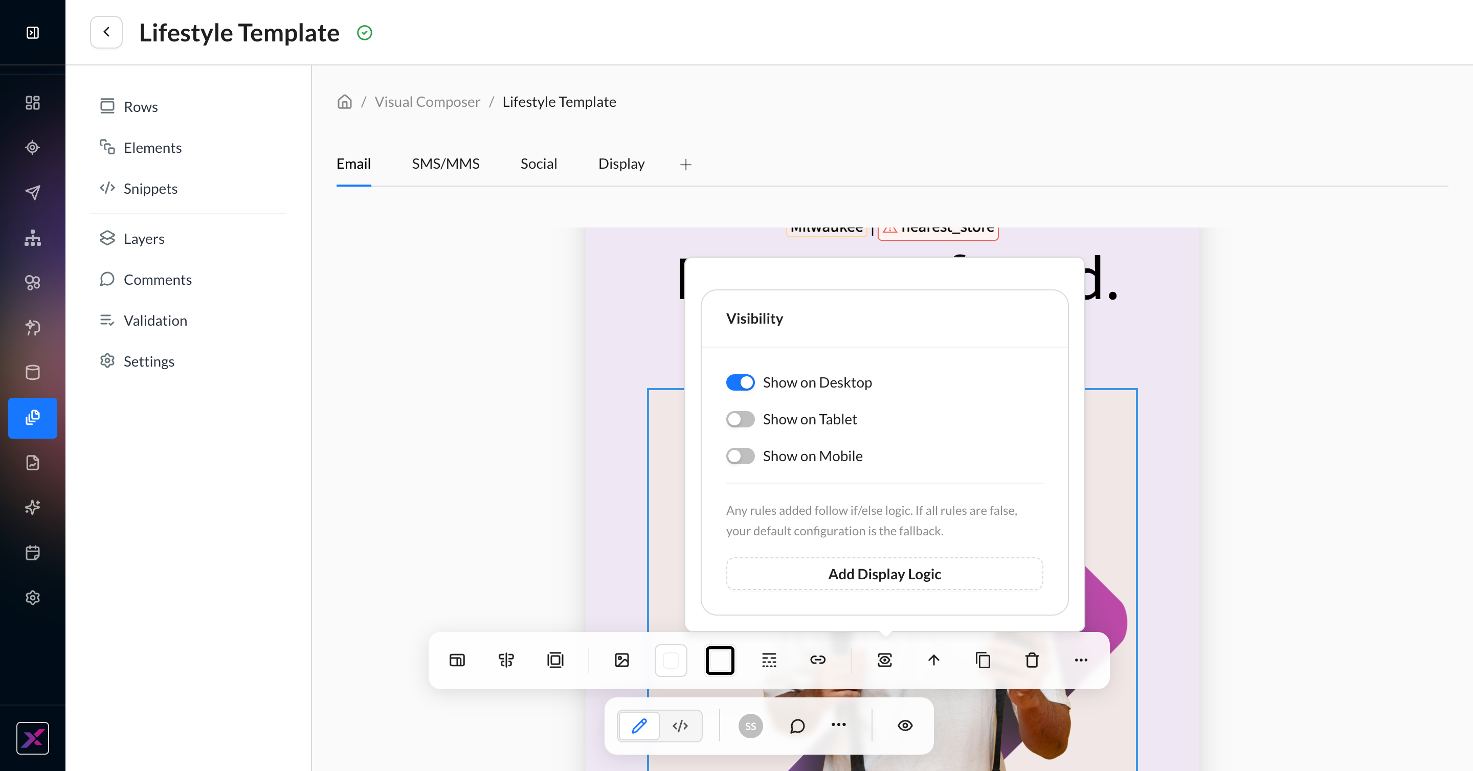Toggle Show on Desktop switch

coord(740,382)
